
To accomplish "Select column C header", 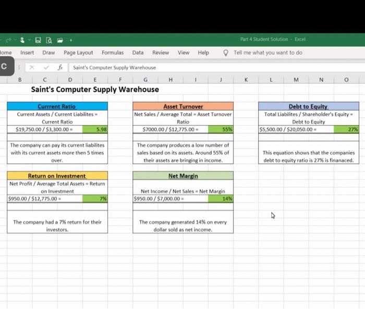I will click(x=45, y=80).
